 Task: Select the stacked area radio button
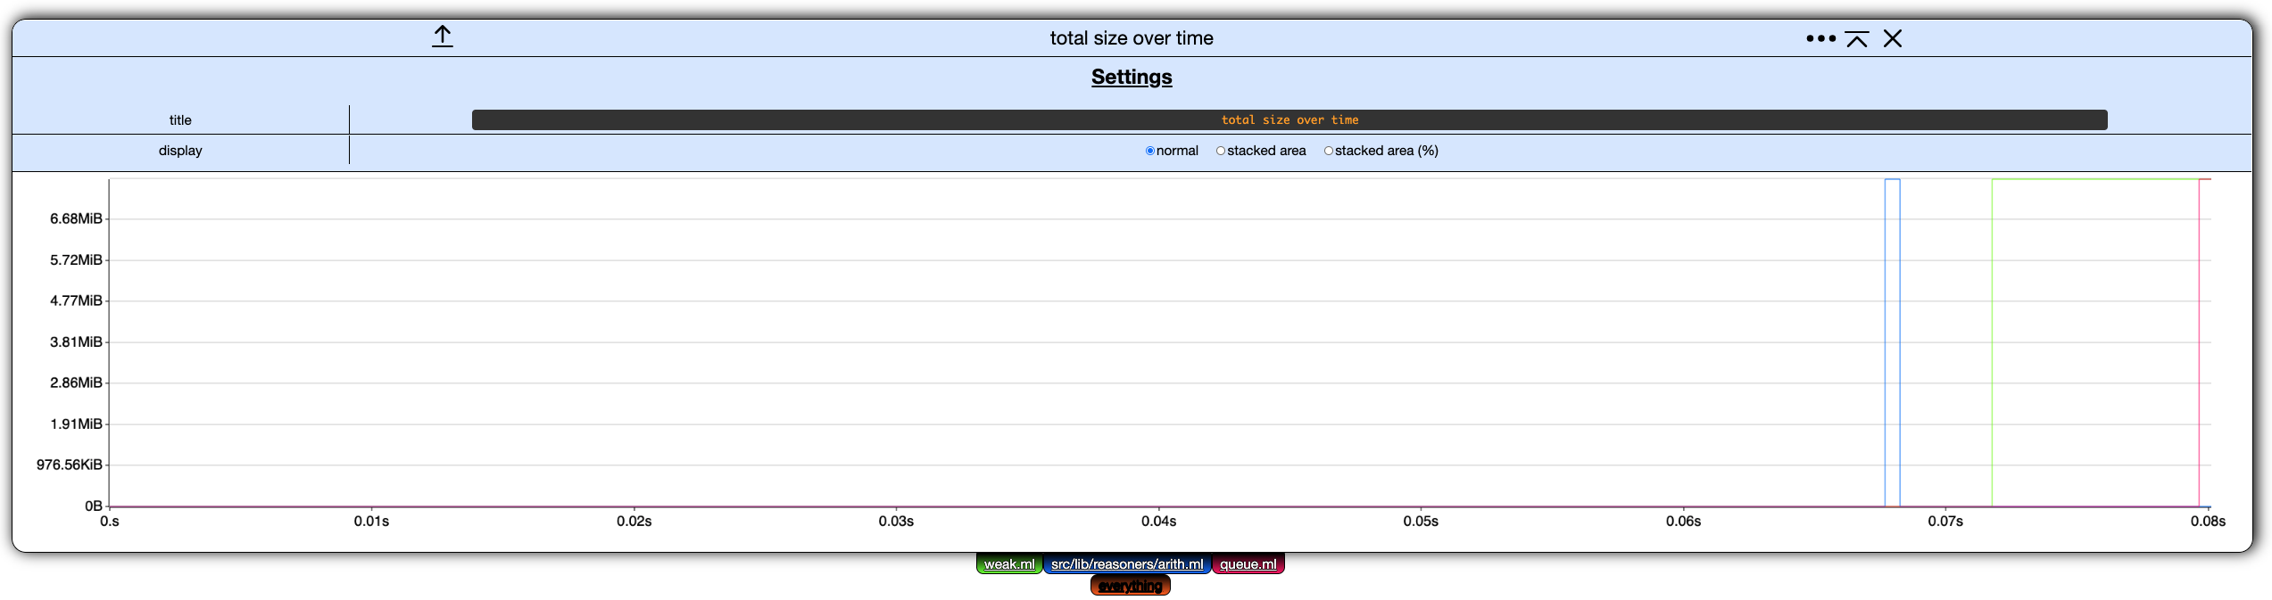1221,151
